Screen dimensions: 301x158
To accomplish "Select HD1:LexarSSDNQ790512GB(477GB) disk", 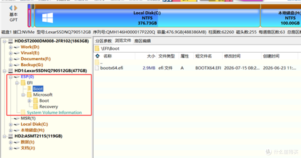I will [51, 71].
